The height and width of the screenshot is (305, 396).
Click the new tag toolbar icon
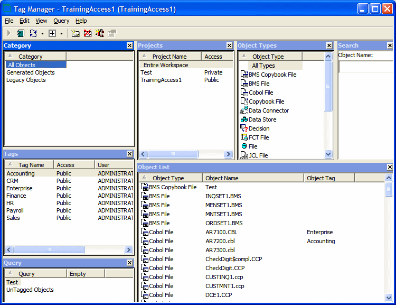pos(76,33)
